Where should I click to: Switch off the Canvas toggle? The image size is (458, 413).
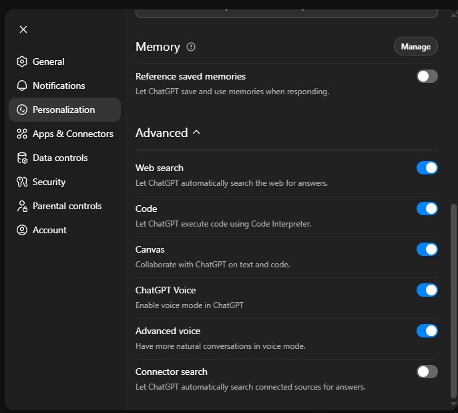click(427, 249)
